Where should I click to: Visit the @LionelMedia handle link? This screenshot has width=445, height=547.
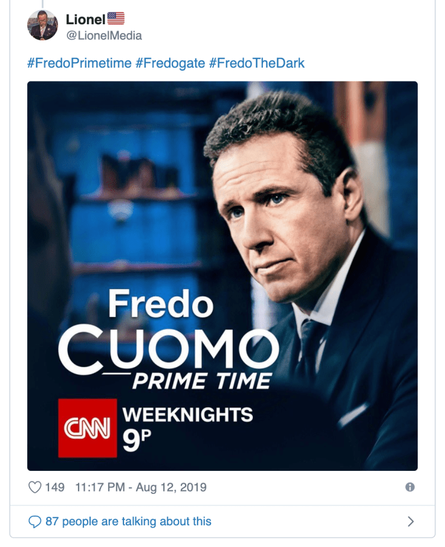[104, 36]
